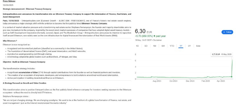Click the plus icon in Follow button
This screenshot has height=108, width=236.
224,32
